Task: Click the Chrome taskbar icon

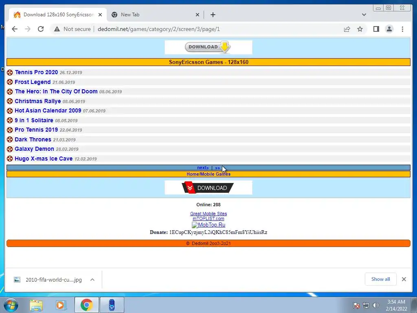Action: click(86, 305)
